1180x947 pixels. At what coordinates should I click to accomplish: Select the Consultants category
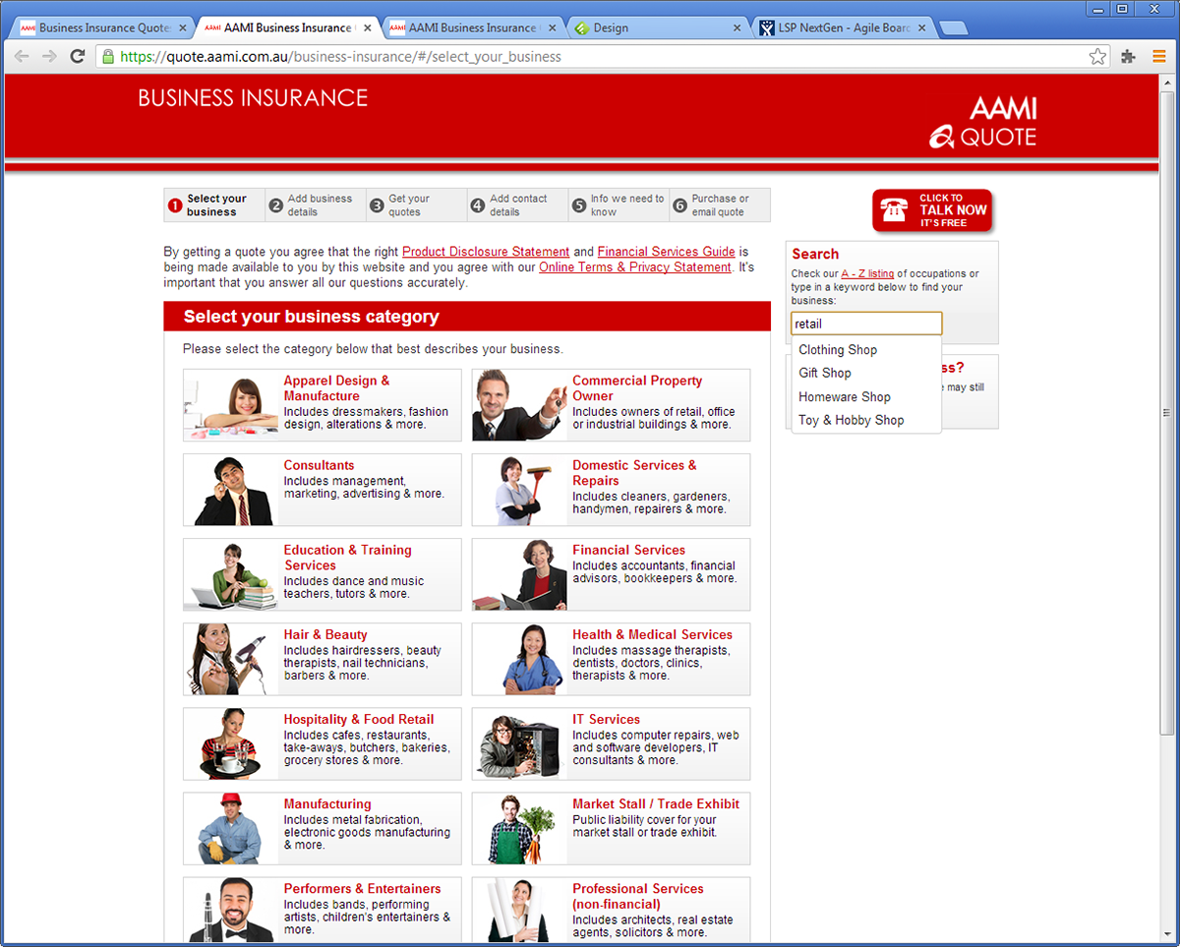click(x=322, y=490)
